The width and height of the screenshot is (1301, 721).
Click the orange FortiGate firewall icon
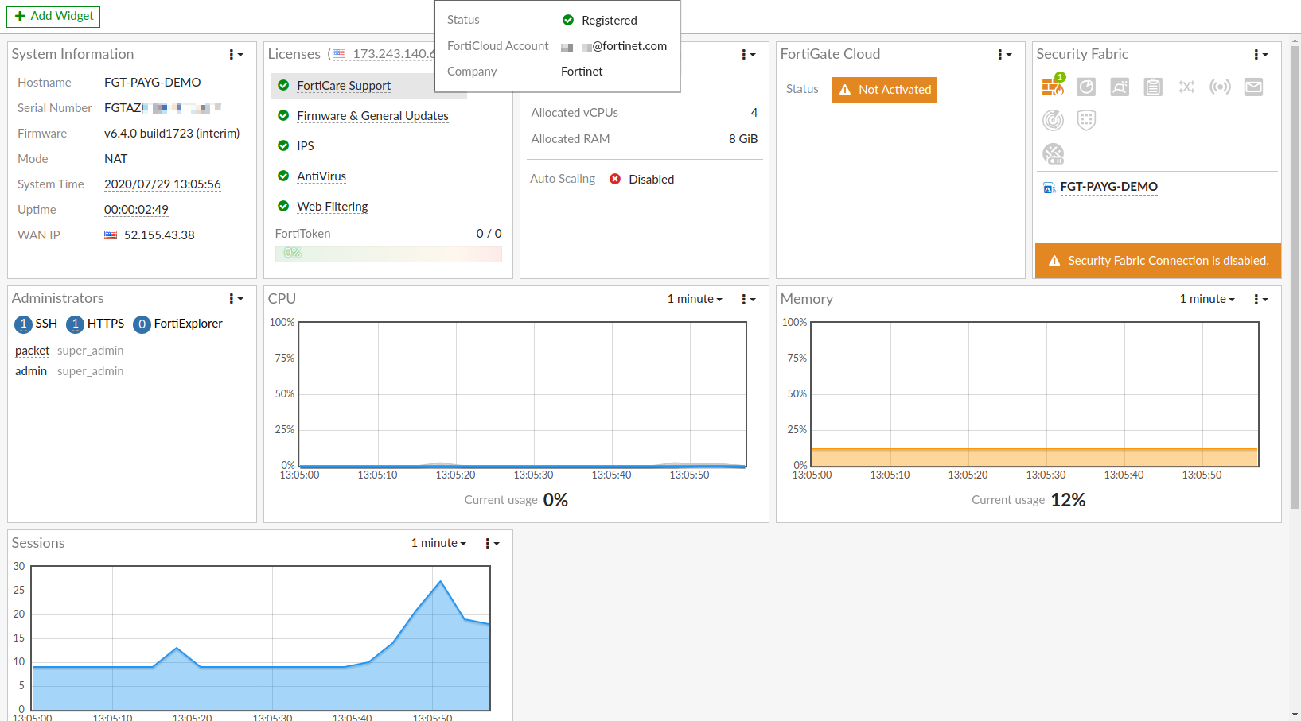point(1053,87)
